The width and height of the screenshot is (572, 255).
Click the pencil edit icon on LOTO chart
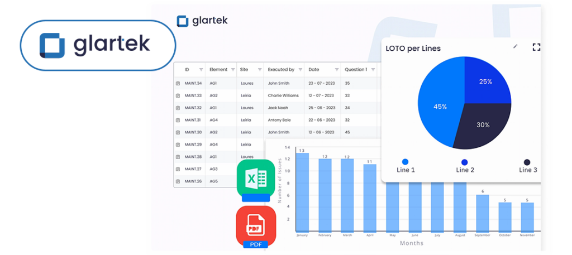click(x=516, y=47)
